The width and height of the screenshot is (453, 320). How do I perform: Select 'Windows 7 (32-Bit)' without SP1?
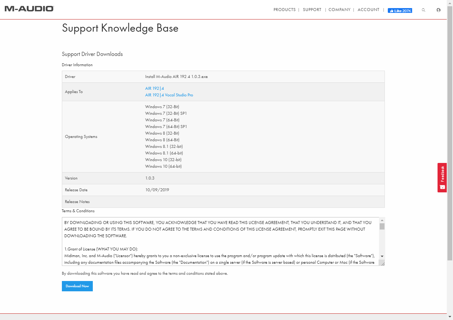pos(162,107)
